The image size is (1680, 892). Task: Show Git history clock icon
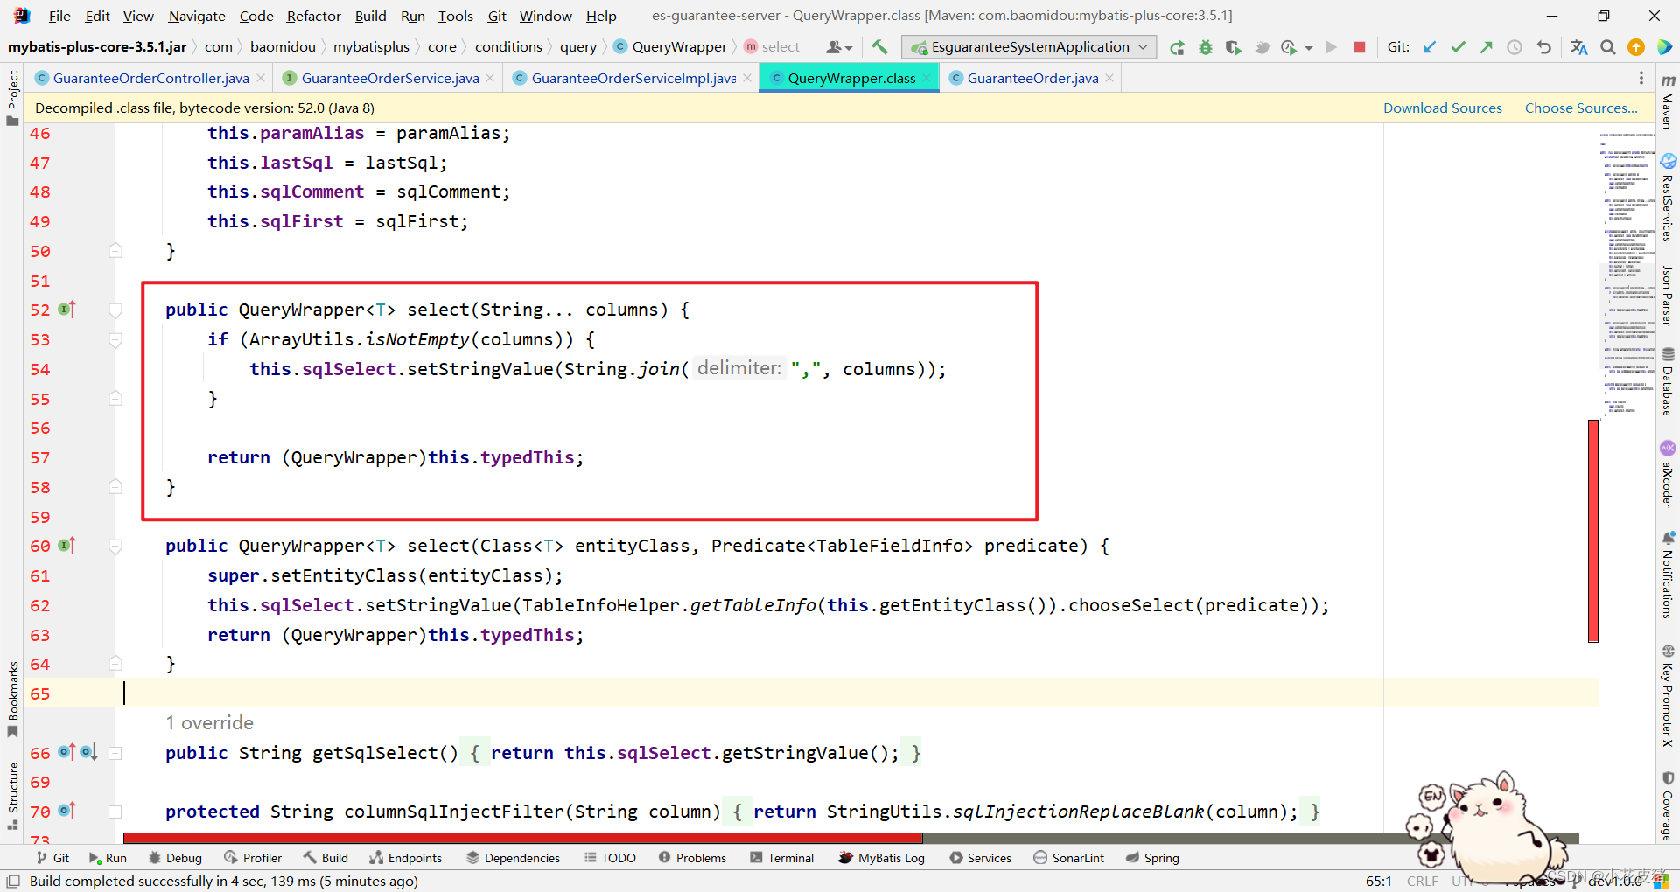tap(1515, 47)
